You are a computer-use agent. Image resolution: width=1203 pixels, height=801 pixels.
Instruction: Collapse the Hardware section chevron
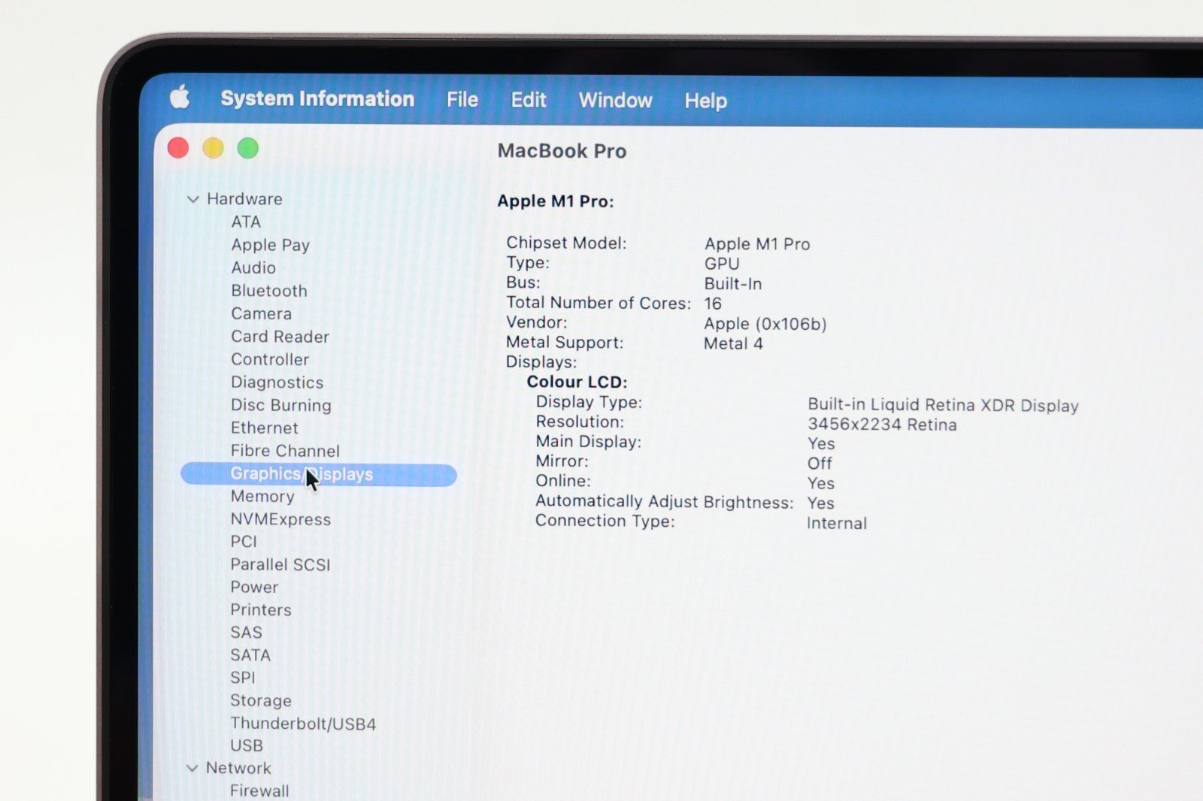point(193,199)
